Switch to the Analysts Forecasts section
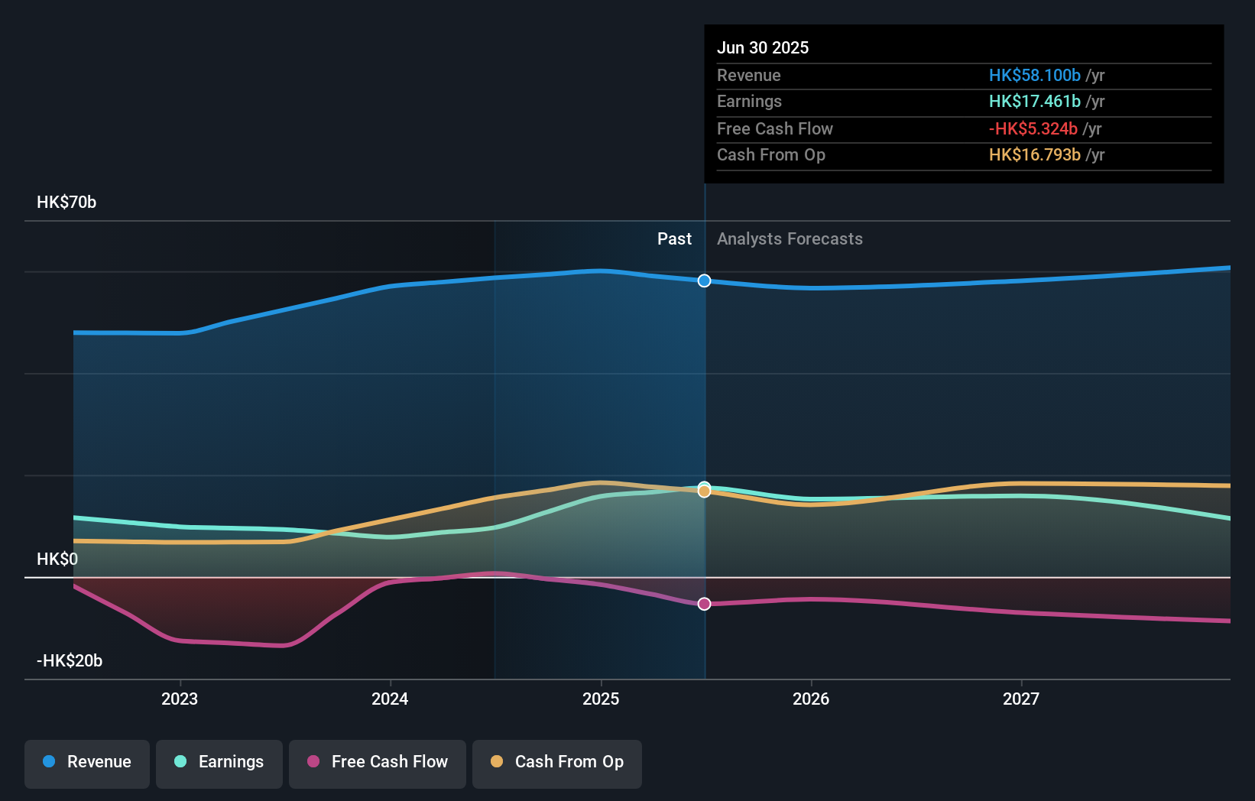 [x=790, y=239]
